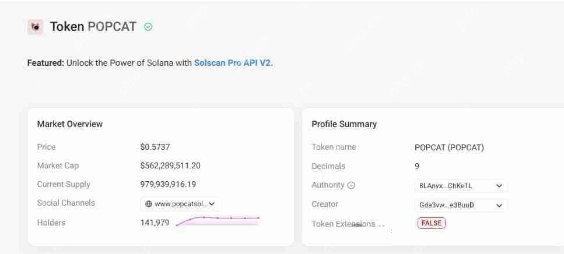Click the token name POPCAT (POPCAT) value
Screen dimensions: 564x254
tap(449, 147)
